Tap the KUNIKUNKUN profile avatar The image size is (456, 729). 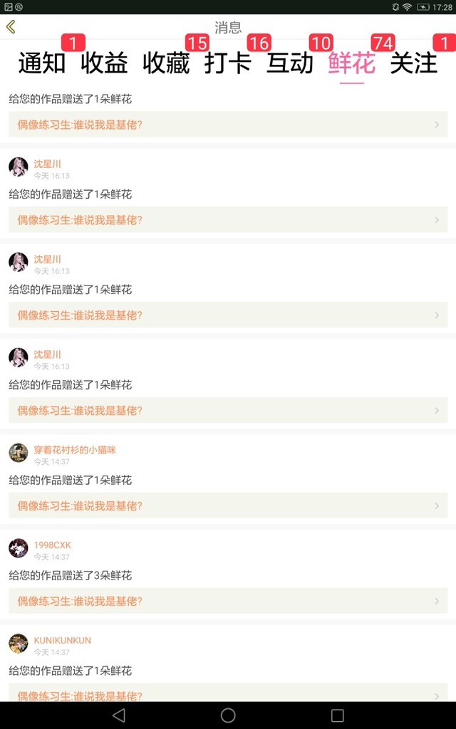coord(19,644)
